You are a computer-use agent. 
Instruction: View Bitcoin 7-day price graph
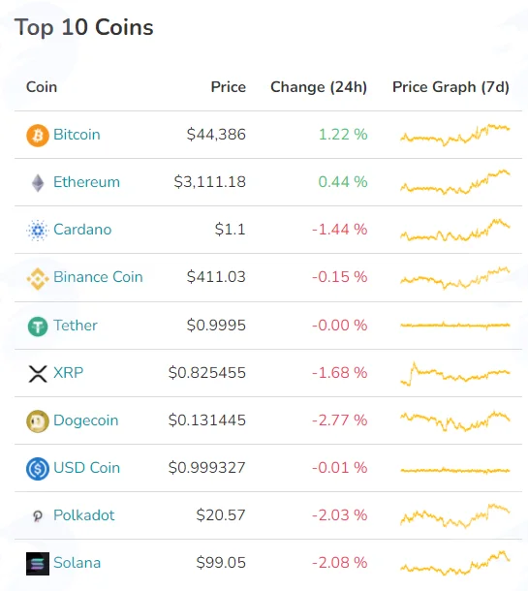pyautogui.click(x=455, y=135)
